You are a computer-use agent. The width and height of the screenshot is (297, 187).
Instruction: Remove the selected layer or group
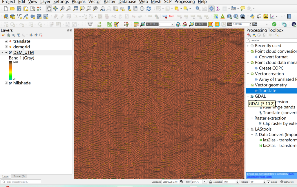(41, 35)
